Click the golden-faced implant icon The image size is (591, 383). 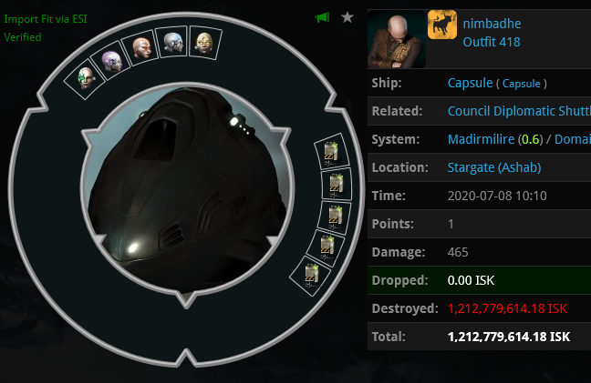tap(204, 43)
